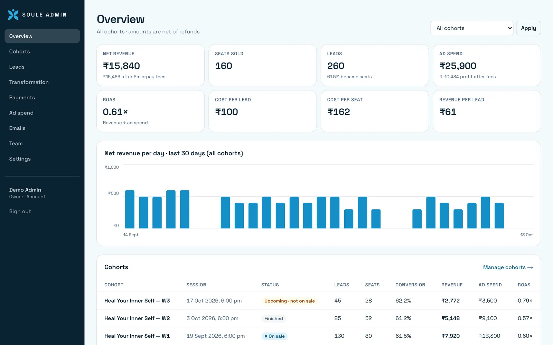The image size is (553, 345).
Task: Select the Ad Spend ₹25,900 value
Action: [x=458, y=66]
